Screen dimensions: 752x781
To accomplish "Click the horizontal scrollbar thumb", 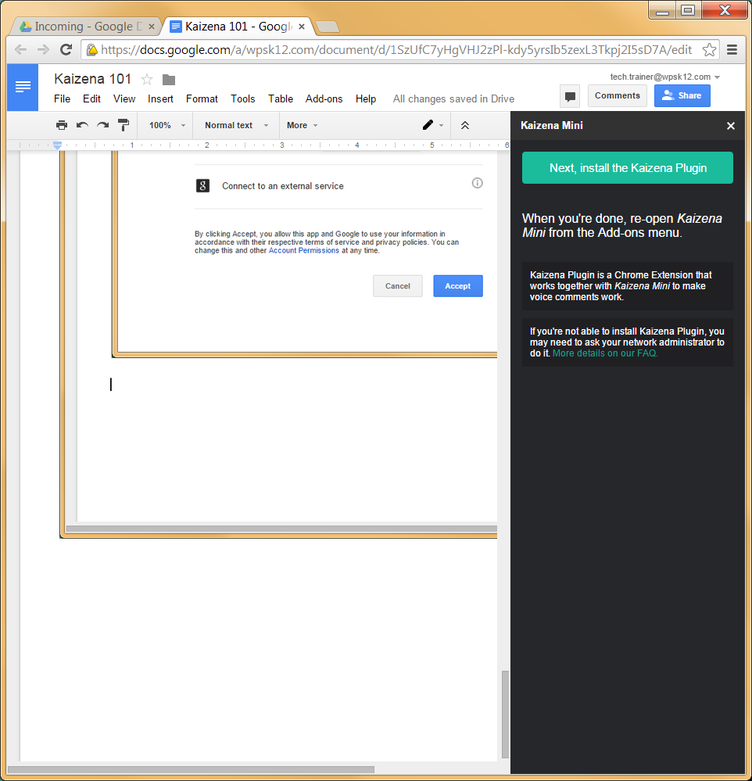I will 192,769.
